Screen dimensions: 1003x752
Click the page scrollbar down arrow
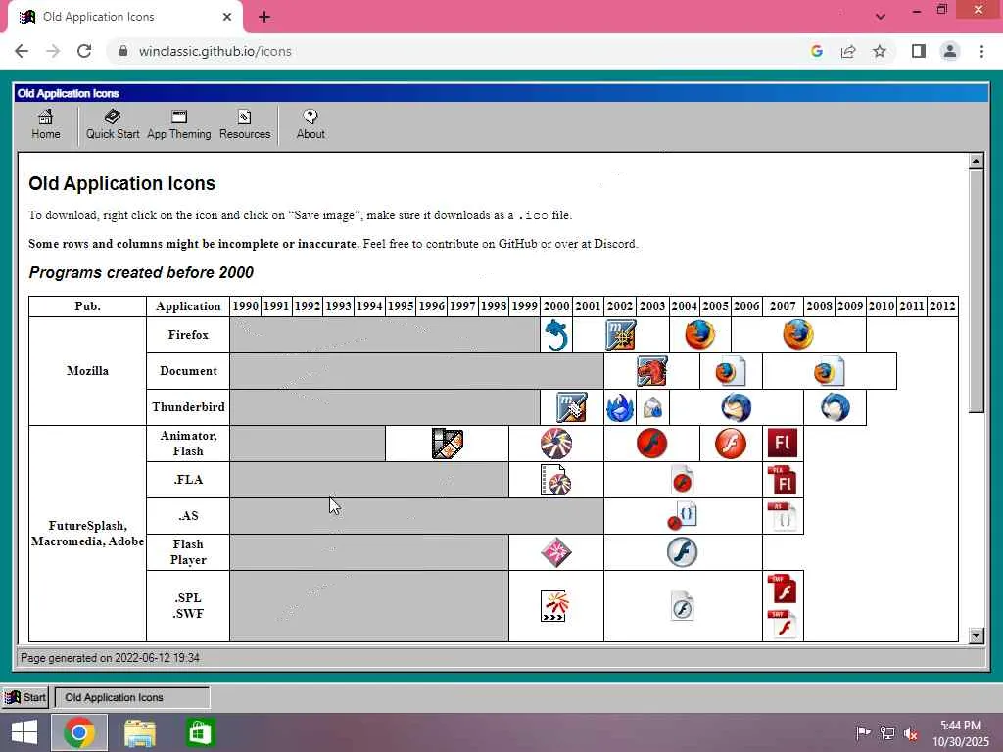[976, 635]
